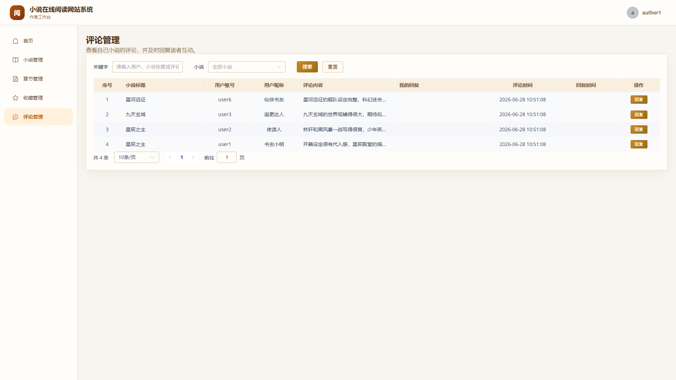Click the 重置 button

pyautogui.click(x=333, y=67)
